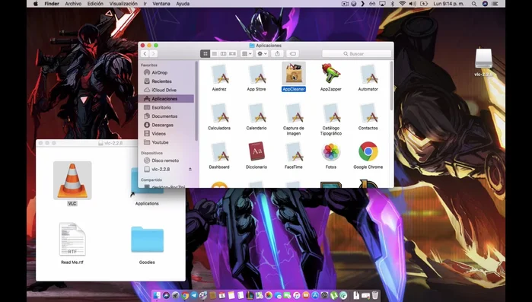Select the App Store icon in Aplicaciones

(x=256, y=74)
